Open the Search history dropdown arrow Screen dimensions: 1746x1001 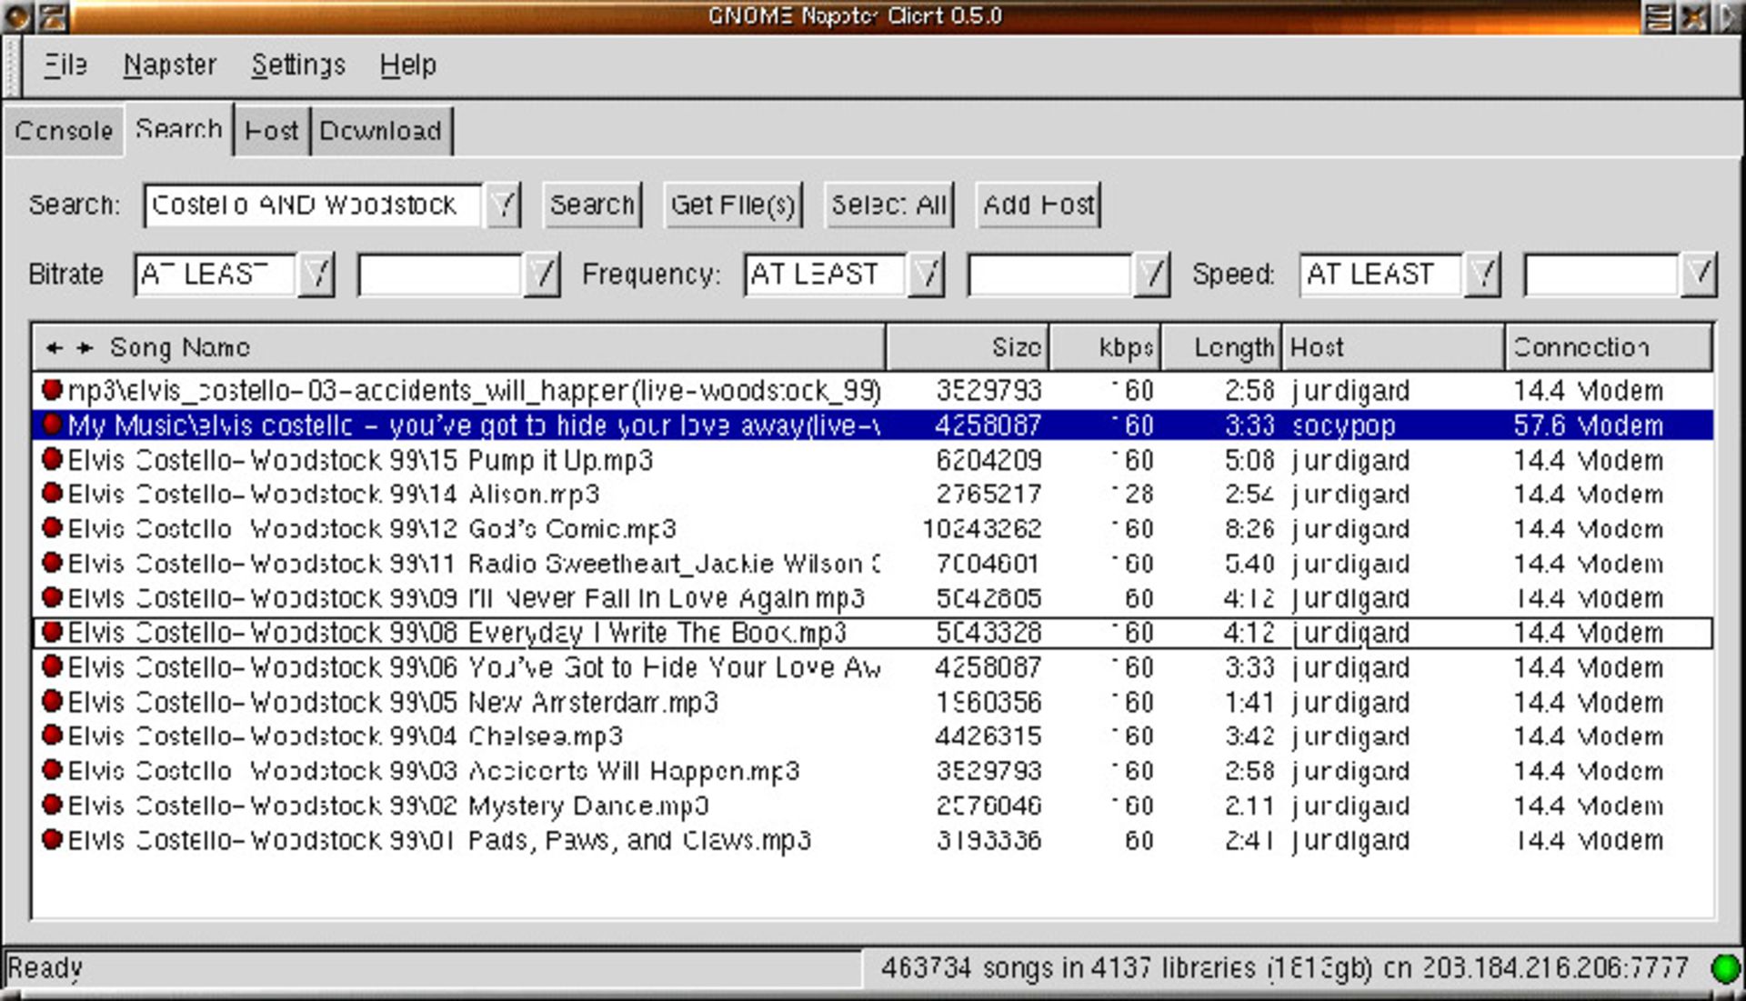504,205
